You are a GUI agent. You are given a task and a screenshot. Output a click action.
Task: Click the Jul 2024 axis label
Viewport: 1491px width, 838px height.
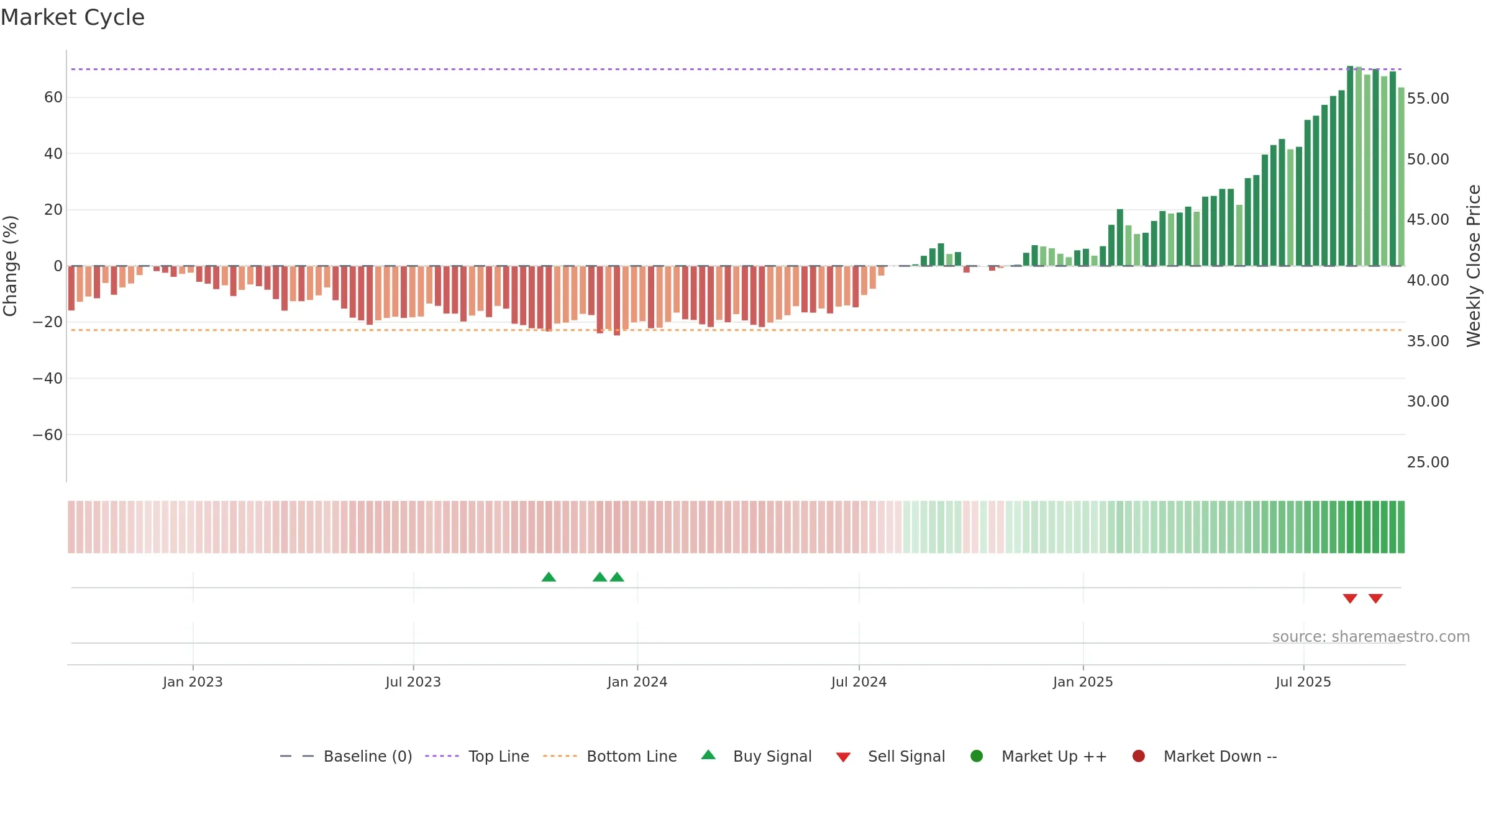[859, 682]
